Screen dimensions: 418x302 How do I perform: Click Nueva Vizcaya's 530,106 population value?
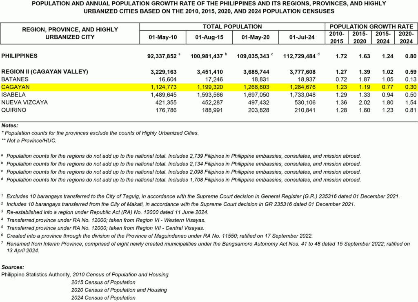tap(304, 102)
